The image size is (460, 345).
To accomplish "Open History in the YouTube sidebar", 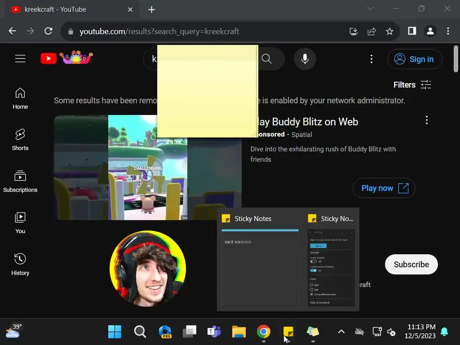I will 20,264.
